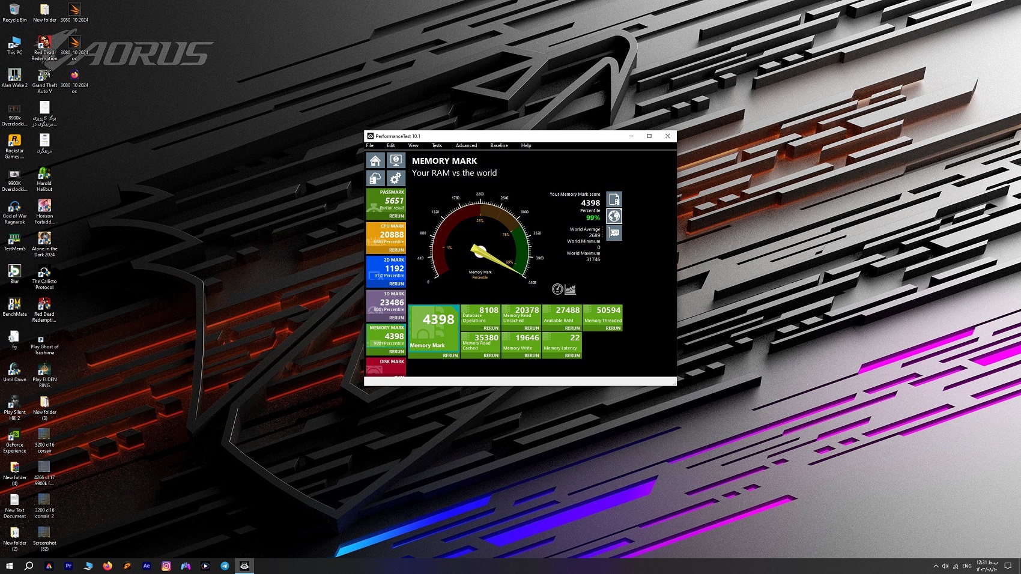Select the Play ELDEN RING shortcut

(44, 375)
